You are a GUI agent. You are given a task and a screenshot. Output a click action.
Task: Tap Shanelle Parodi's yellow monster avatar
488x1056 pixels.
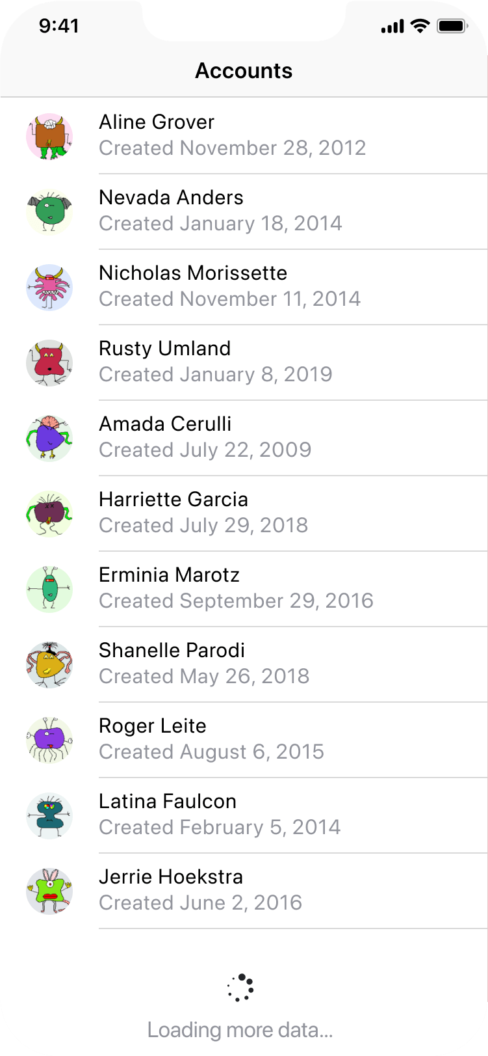pyautogui.click(x=49, y=664)
